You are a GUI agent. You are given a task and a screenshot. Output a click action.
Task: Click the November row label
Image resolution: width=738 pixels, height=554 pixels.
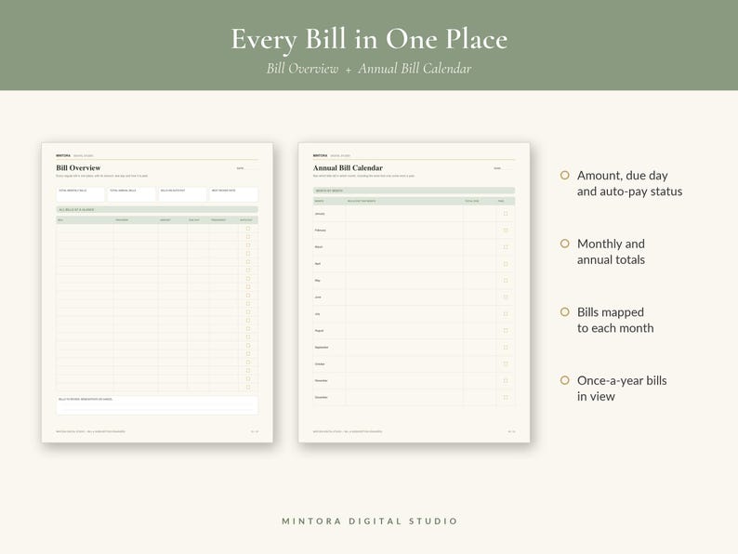coord(321,381)
